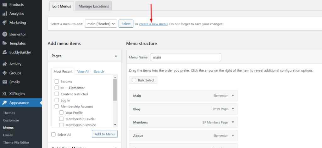Viewport: 322px width, 148px height.
Task: Tick the Select All checkbox
Action: [x=53, y=134]
